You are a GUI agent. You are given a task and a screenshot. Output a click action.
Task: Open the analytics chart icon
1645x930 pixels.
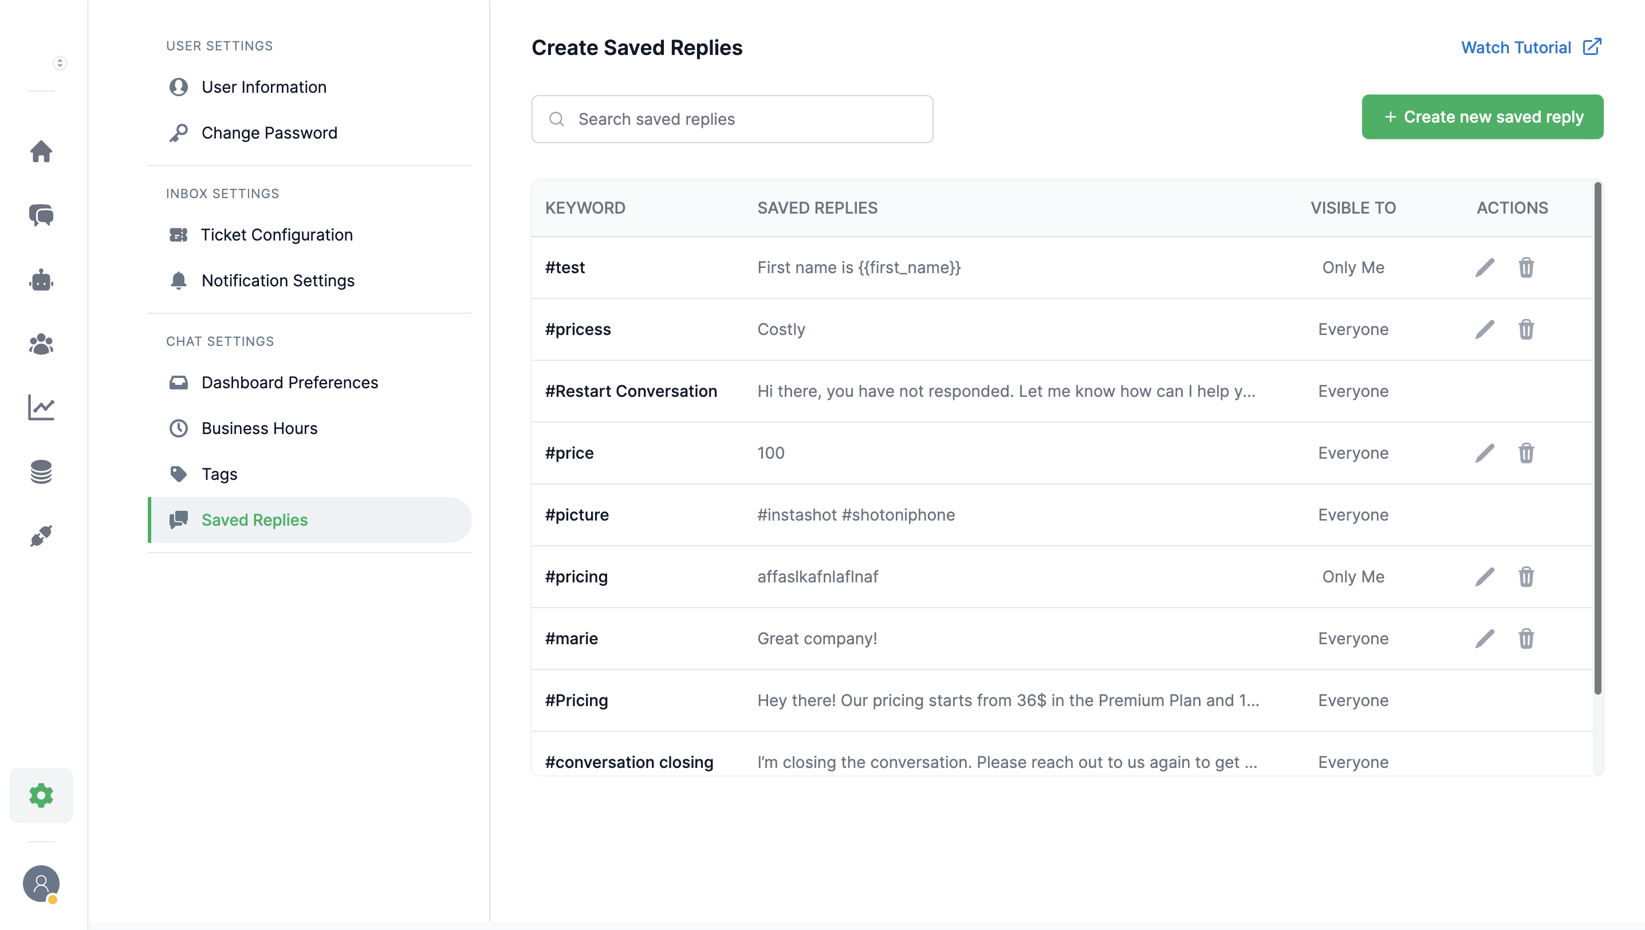pos(41,408)
